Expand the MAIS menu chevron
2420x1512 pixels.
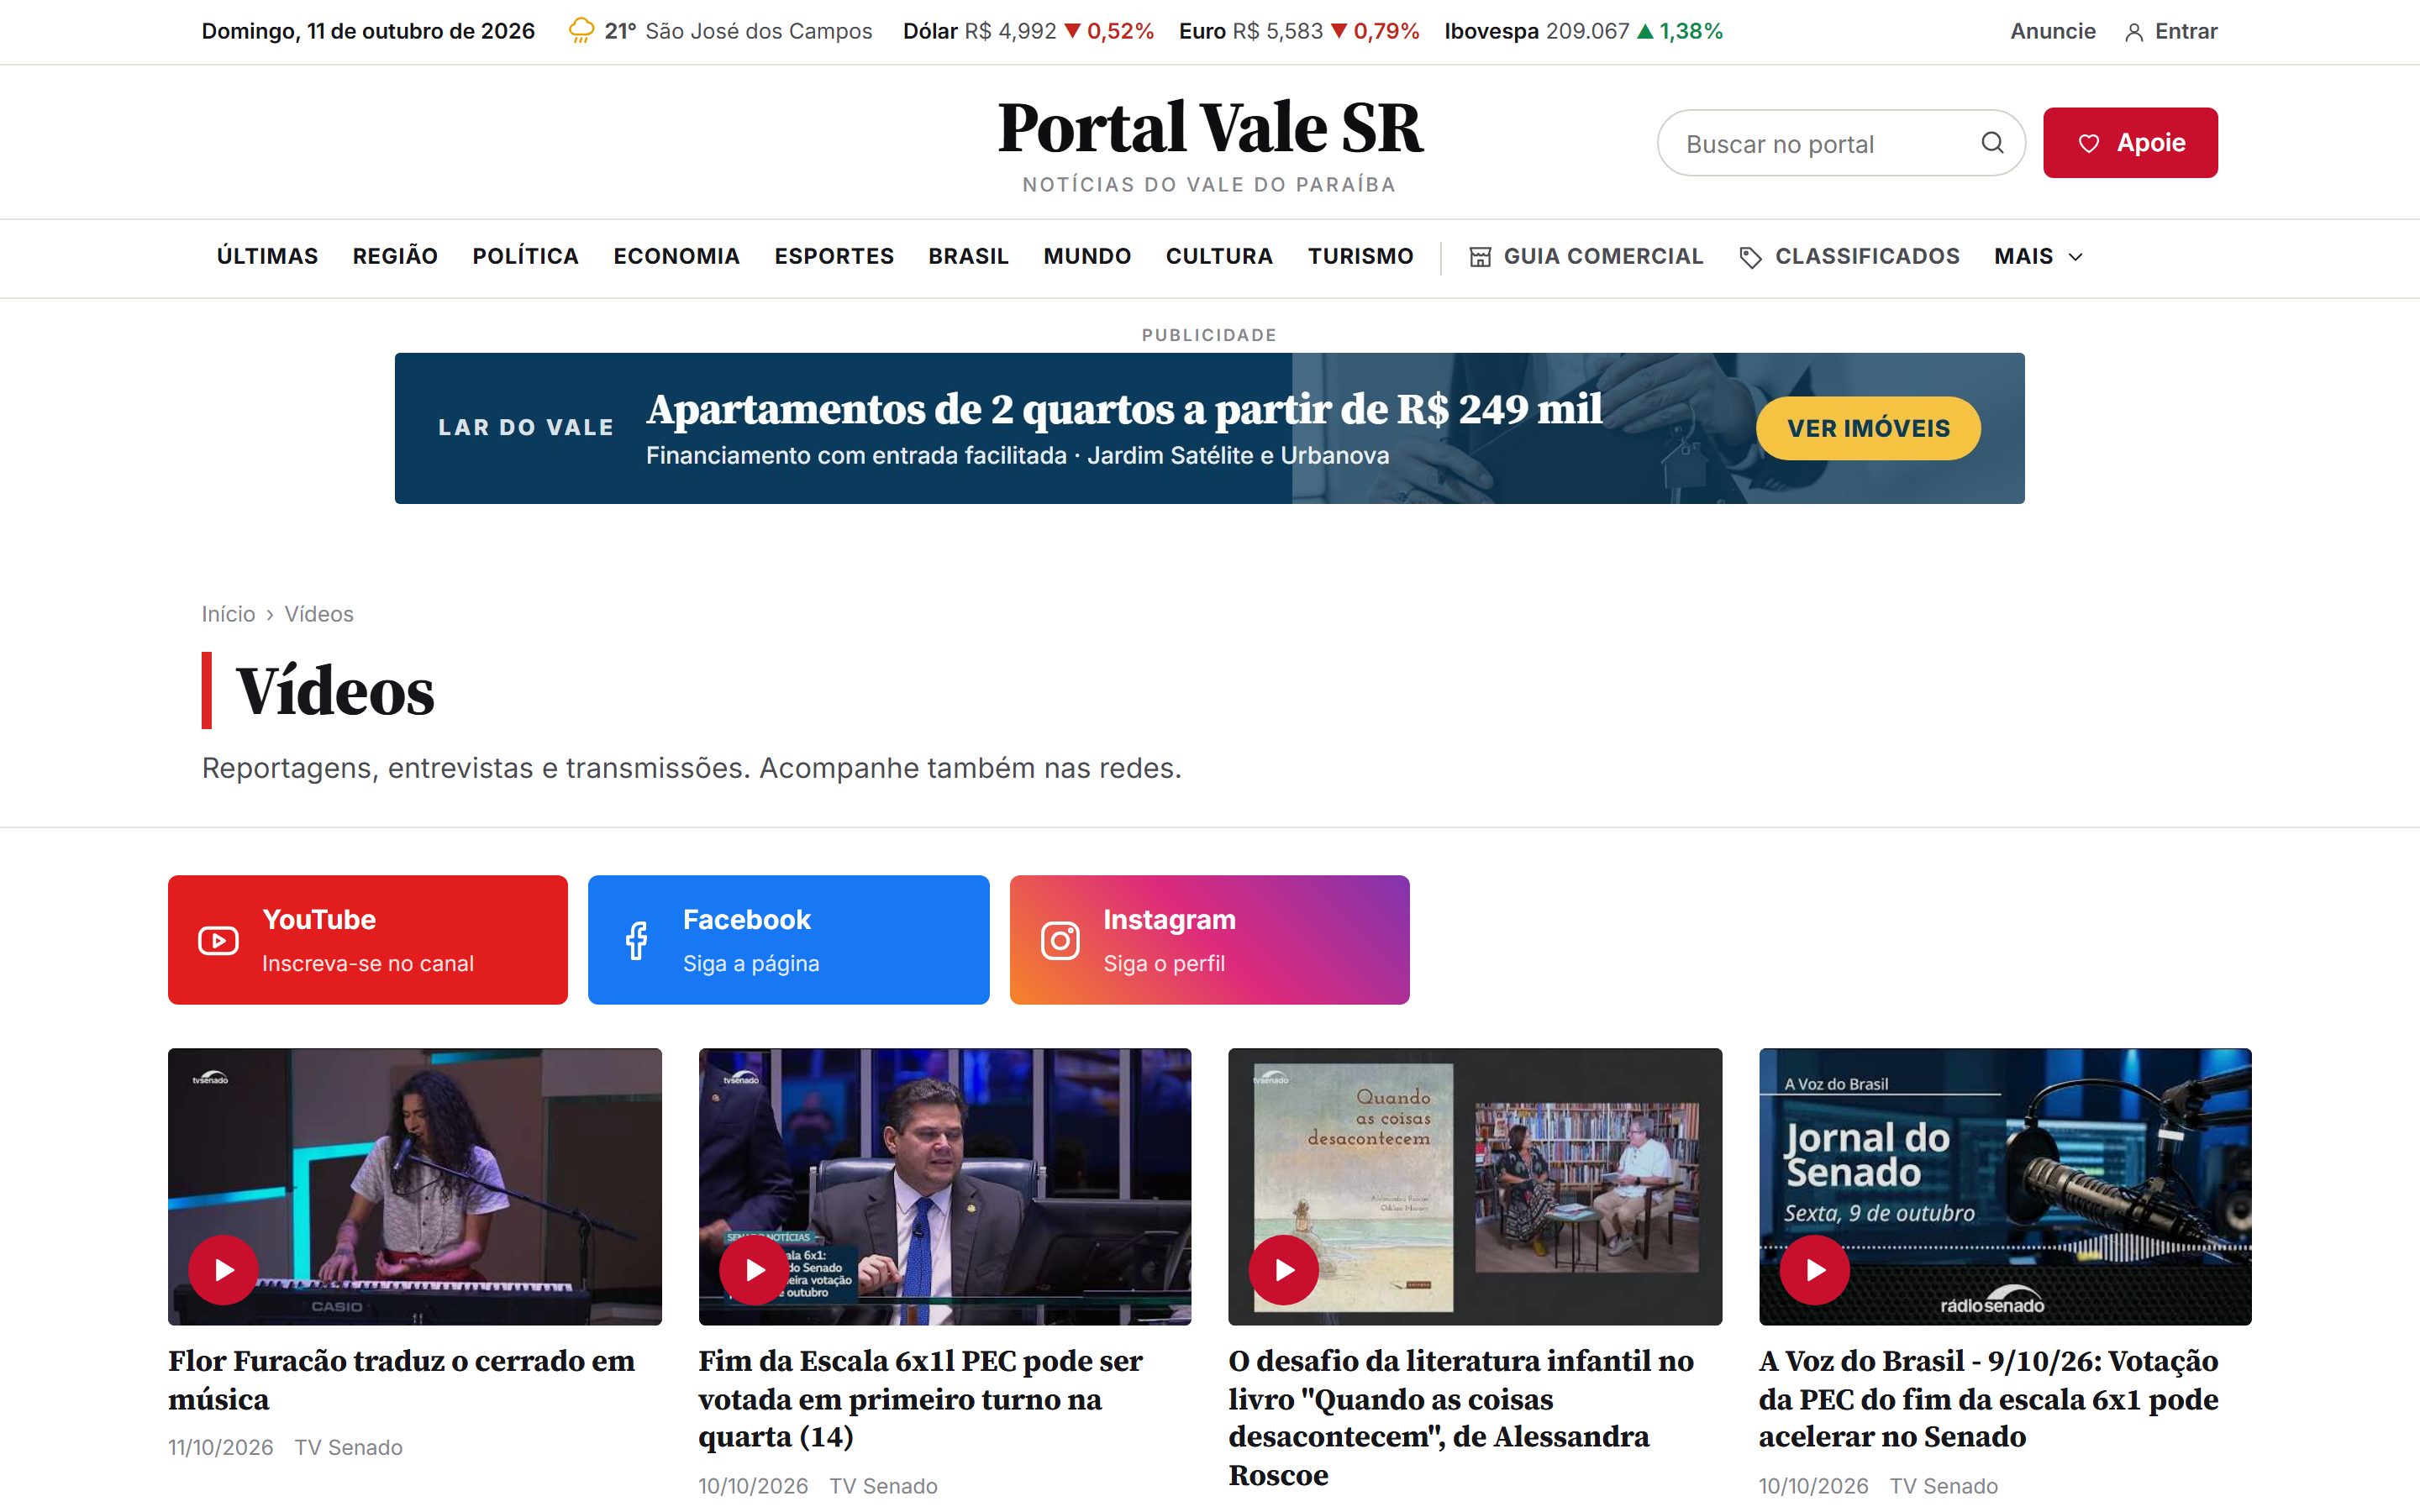coord(2076,257)
